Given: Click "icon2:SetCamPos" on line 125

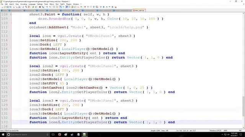Looking at the screenshot, I should (46, 88).
